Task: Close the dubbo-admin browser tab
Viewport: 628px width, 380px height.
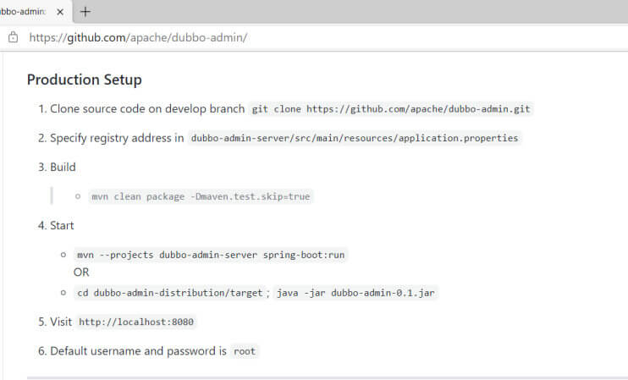Action: pyautogui.click(x=60, y=12)
